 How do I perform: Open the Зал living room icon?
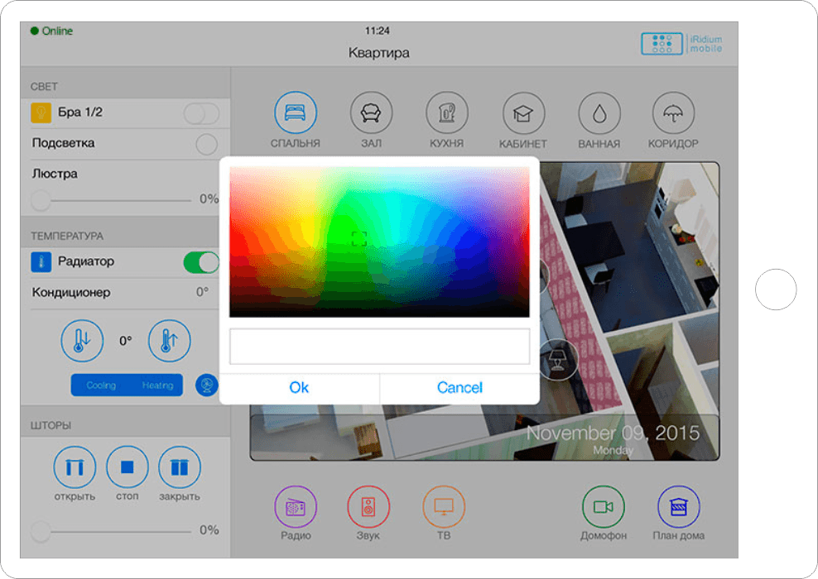click(371, 113)
